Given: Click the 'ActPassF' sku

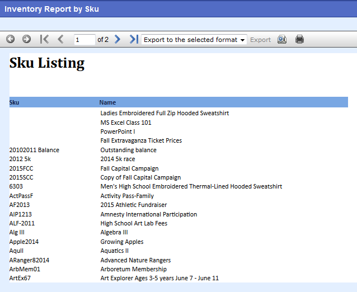Looking at the screenshot, I should (21, 196).
